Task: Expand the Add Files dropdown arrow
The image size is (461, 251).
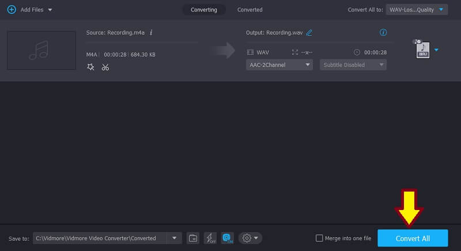Action: coord(50,10)
